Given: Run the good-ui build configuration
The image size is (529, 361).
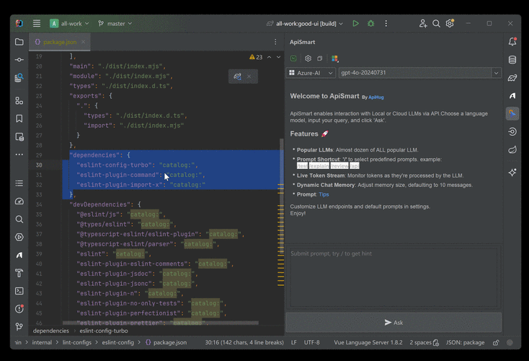Looking at the screenshot, I should [x=355, y=23].
